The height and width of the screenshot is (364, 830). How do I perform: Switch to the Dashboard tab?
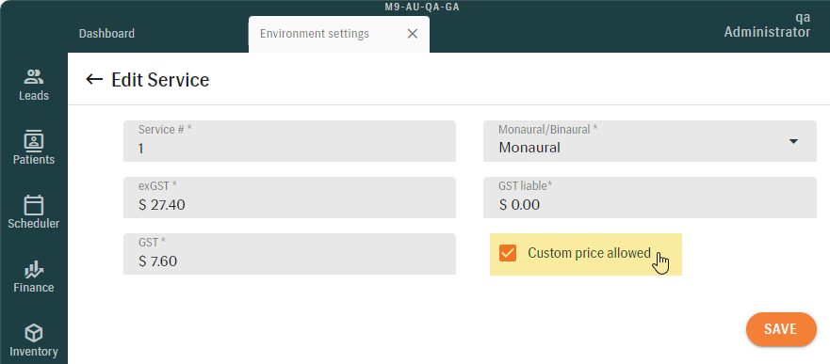tap(106, 34)
